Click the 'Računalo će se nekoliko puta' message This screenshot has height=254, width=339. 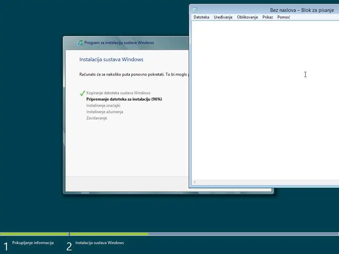tap(134, 74)
